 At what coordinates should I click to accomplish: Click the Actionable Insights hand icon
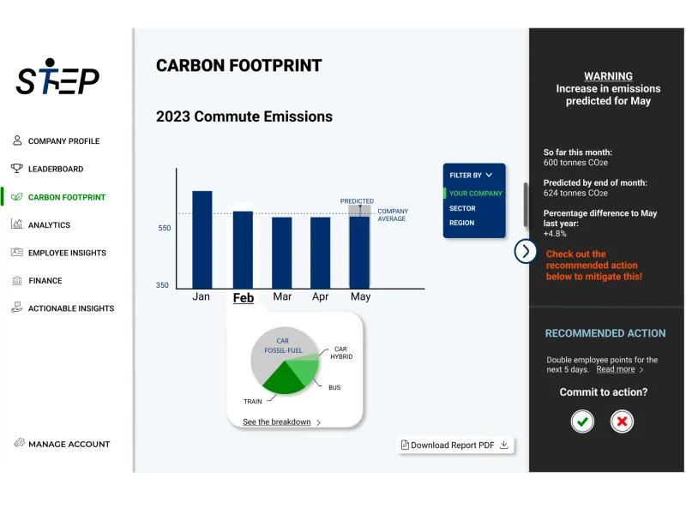16,308
